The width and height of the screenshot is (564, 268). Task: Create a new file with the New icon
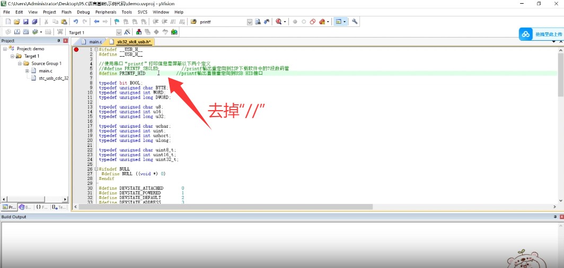[8, 22]
